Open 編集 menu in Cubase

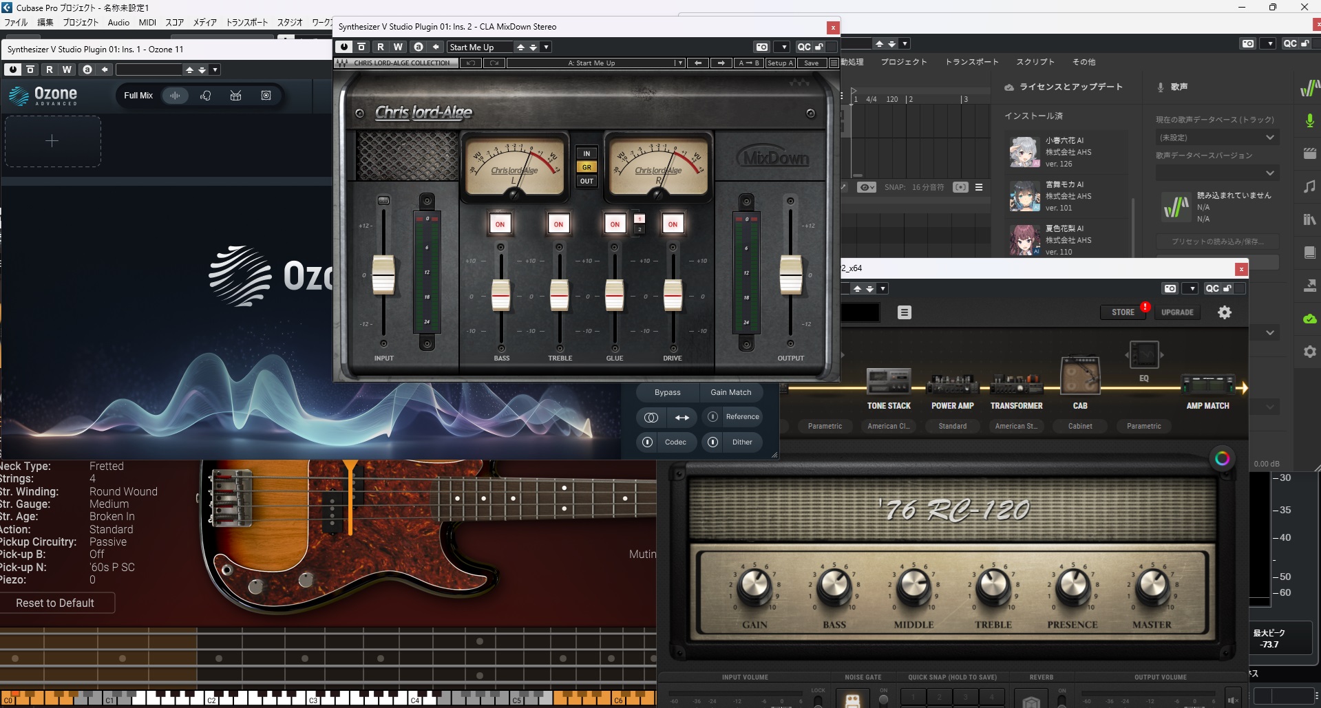[45, 22]
